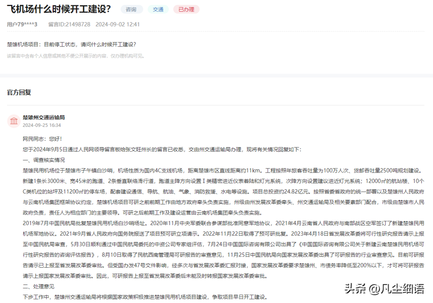Click the 官方回复 section heading
This screenshot has width=433, height=303.
[x=19, y=92]
